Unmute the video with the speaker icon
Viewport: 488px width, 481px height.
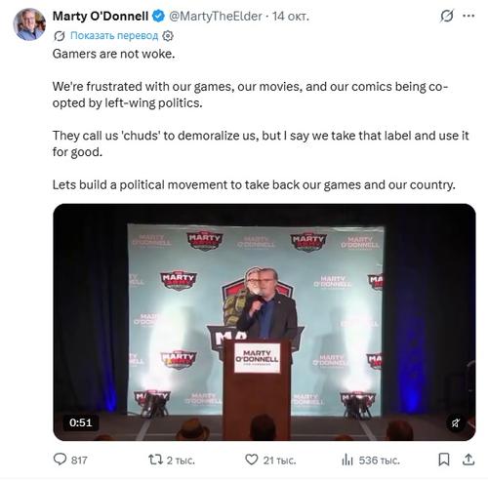pyautogui.click(x=456, y=422)
